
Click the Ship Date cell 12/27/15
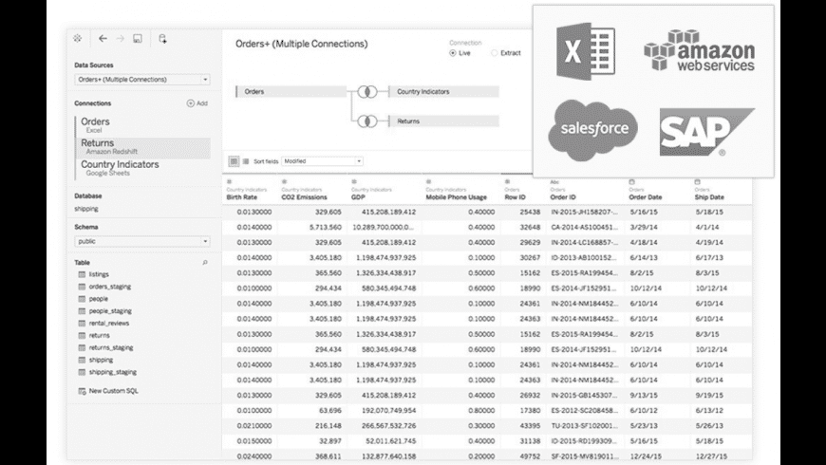click(x=711, y=456)
